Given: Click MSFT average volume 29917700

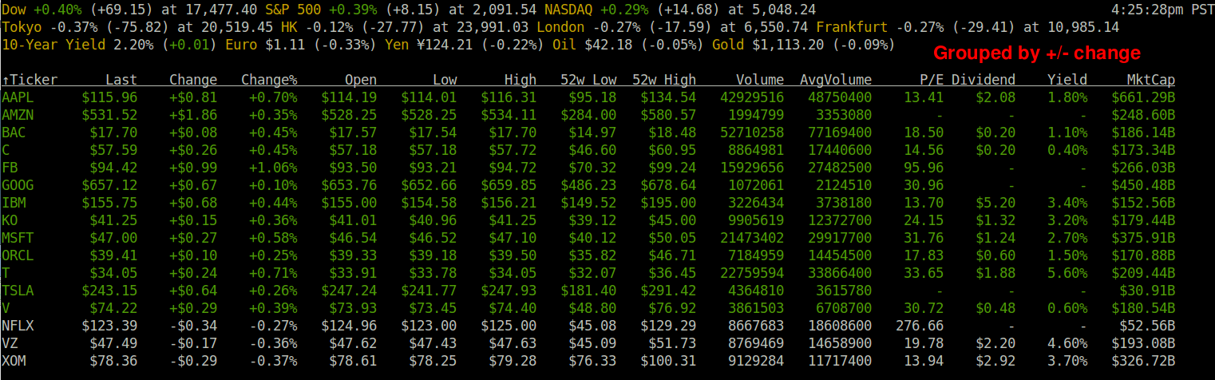Looking at the screenshot, I should pyautogui.click(x=840, y=238).
